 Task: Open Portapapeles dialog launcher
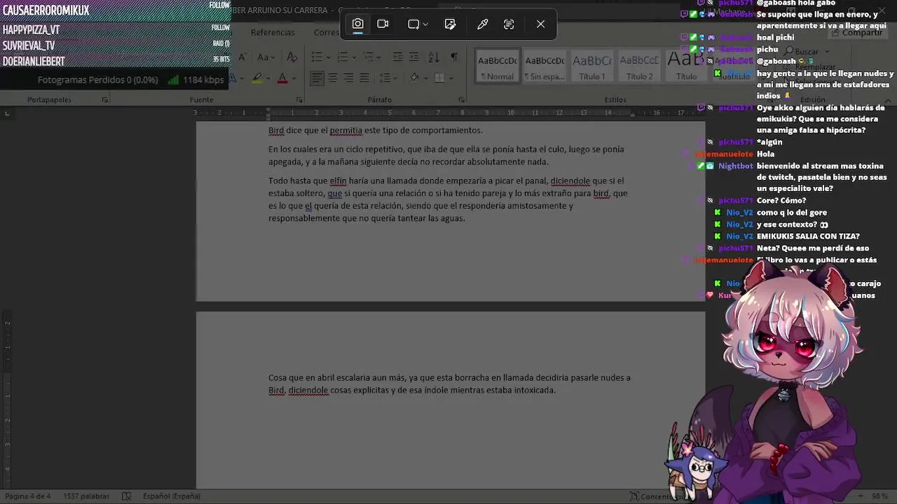pos(105,100)
